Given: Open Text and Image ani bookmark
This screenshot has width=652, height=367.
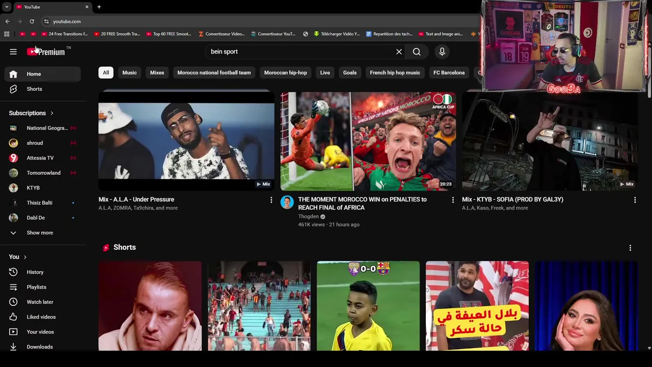Looking at the screenshot, I should (x=441, y=34).
